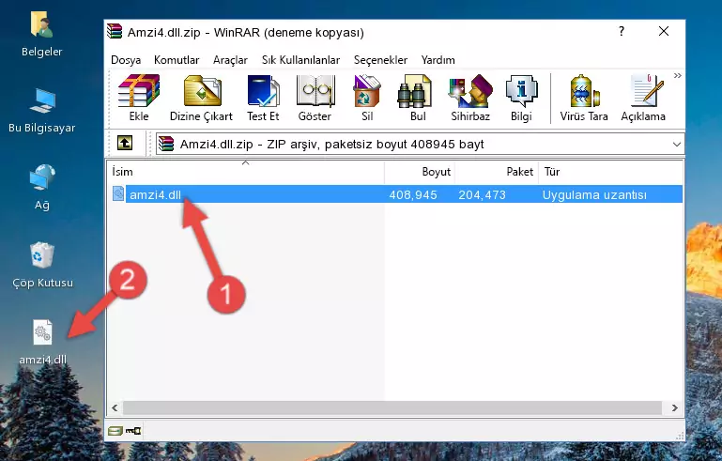Click the Ekle (Add) toolbar icon
Viewport: 722px width, 461px height.
tap(139, 98)
